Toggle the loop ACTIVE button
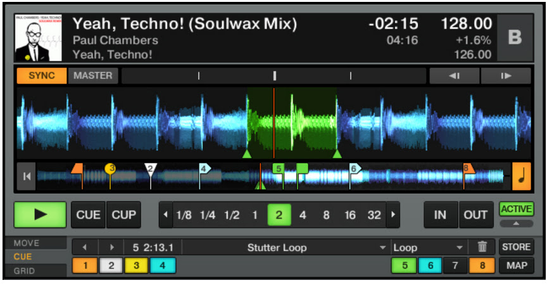Image resolution: width=547 pixels, height=285 pixels. tap(517, 209)
